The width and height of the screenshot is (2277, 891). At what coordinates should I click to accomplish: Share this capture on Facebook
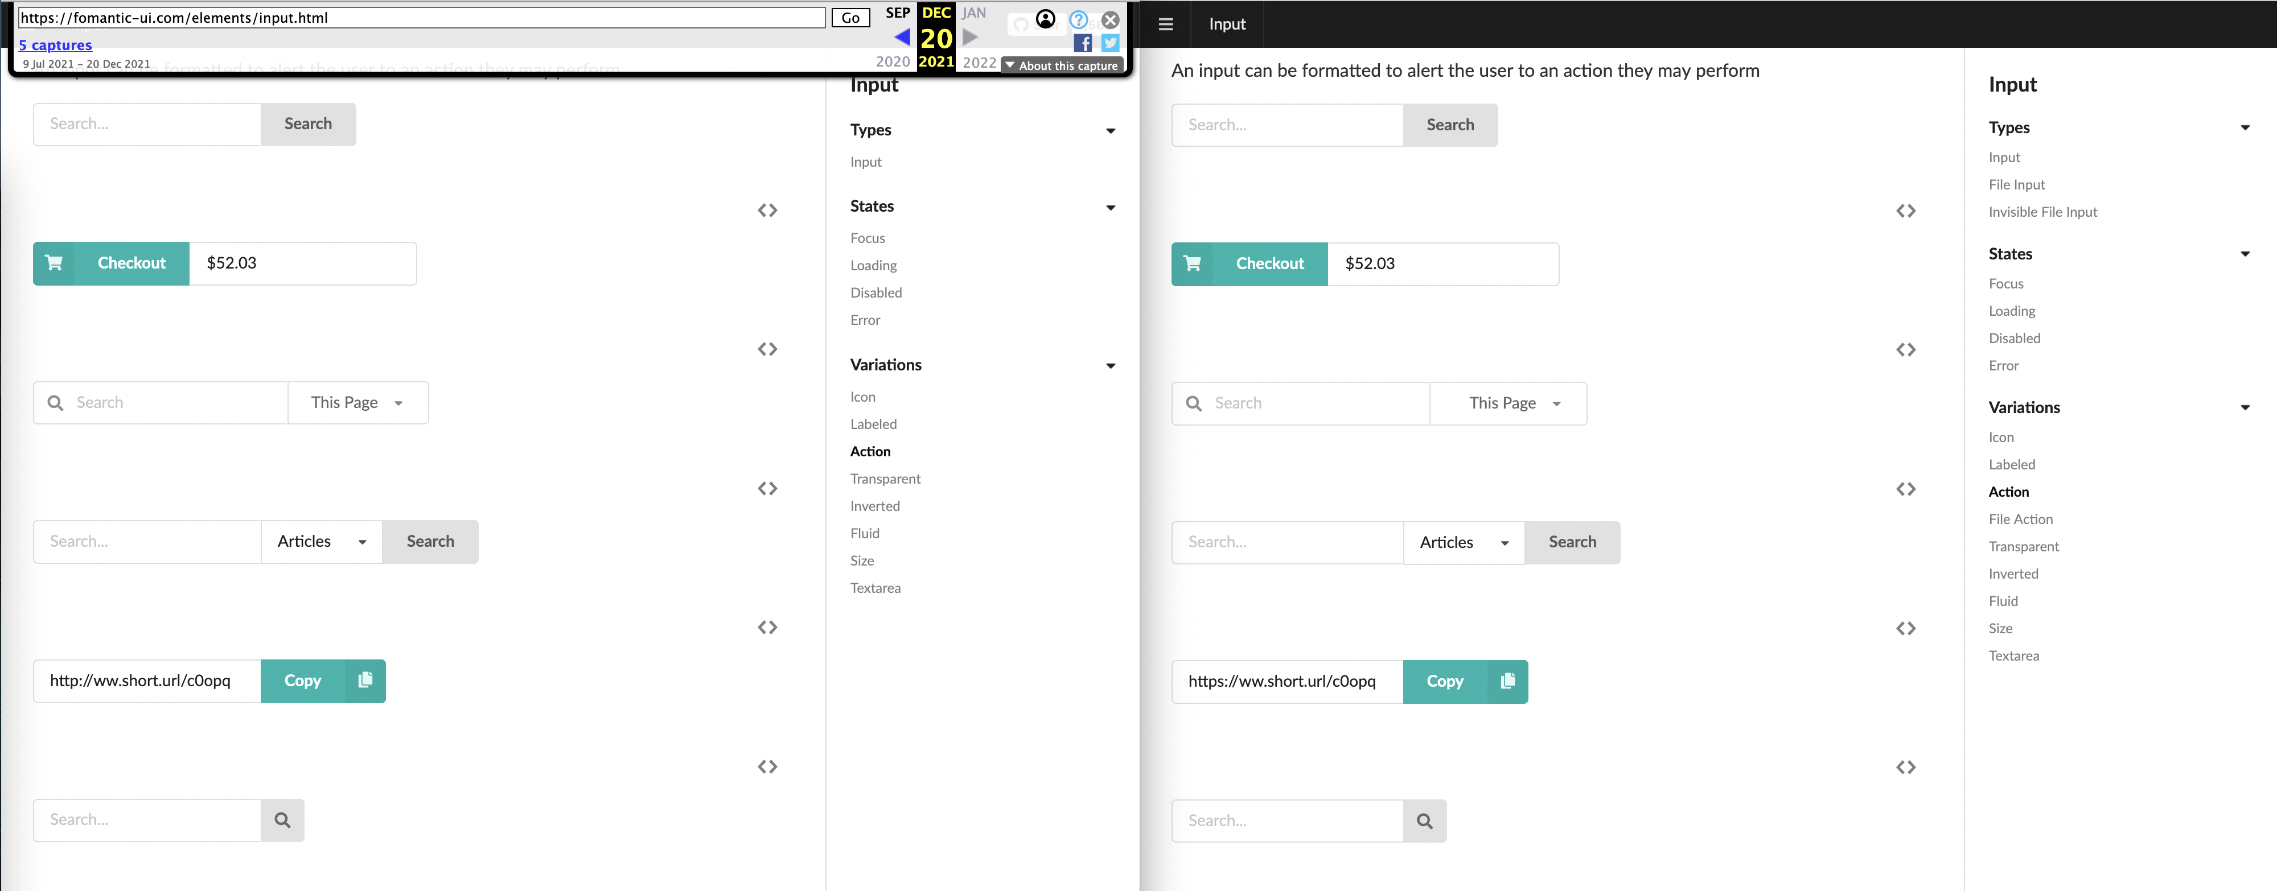(1082, 42)
